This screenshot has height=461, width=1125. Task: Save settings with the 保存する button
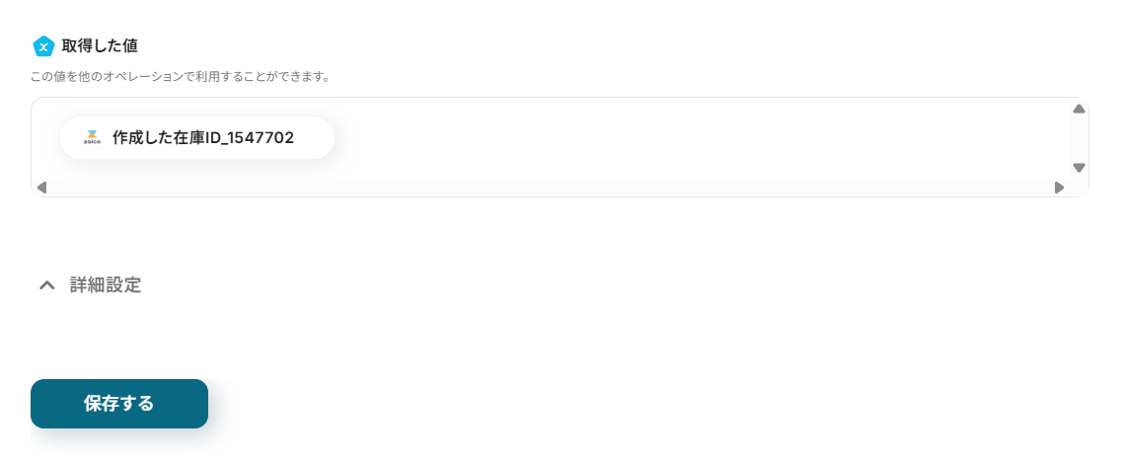pos(119,404)
